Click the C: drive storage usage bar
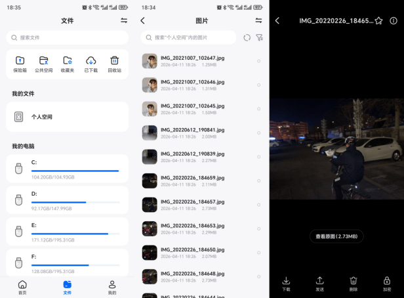Screen dimensions: 404x298 coord(75,171)
